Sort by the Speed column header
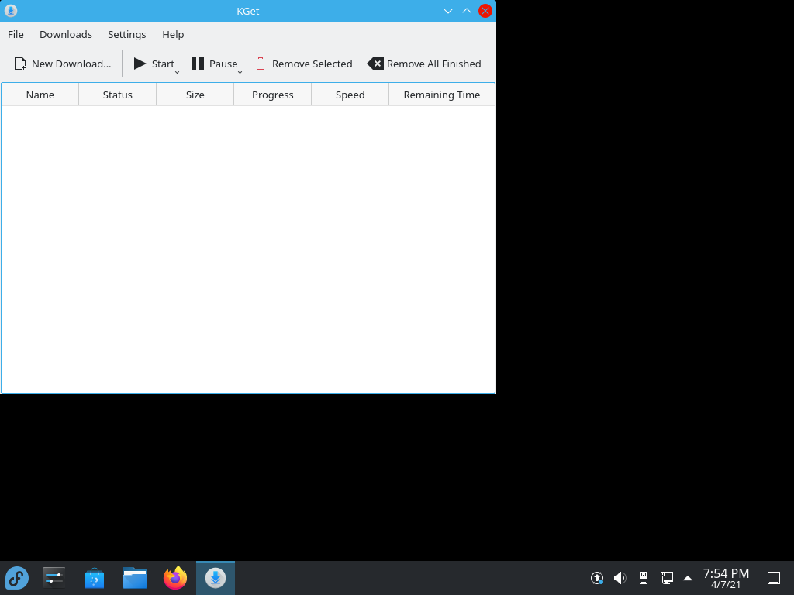 coord(350,95)
